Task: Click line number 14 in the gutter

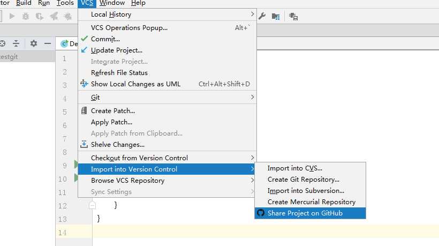Action: pyautogui.click(x=62, y=233)
